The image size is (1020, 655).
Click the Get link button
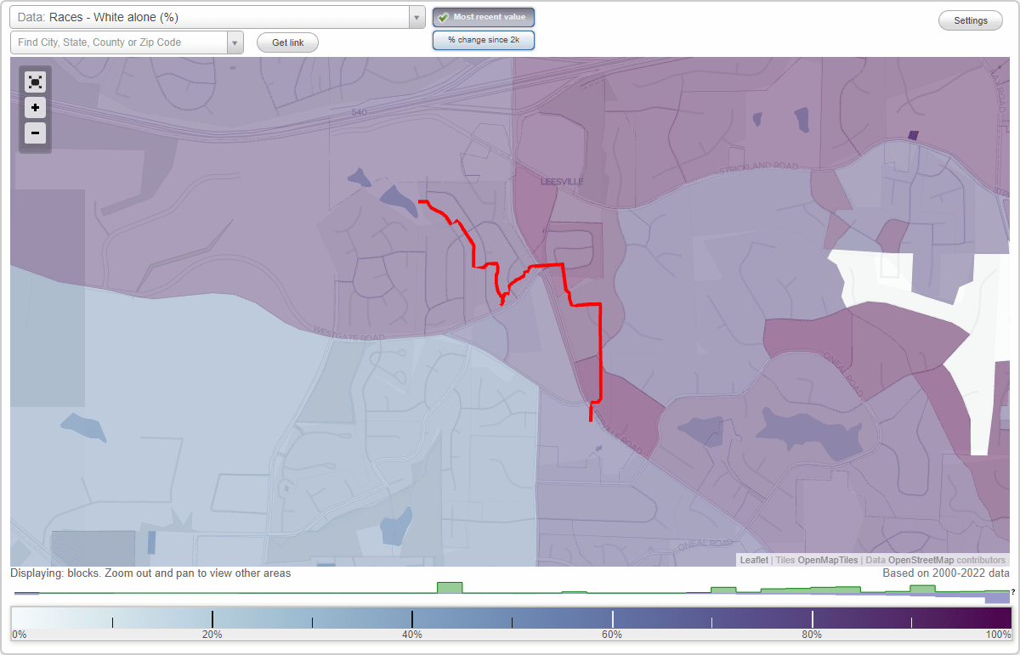pos(287,42)
